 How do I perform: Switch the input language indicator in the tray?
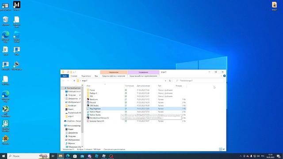coord(263,156)
